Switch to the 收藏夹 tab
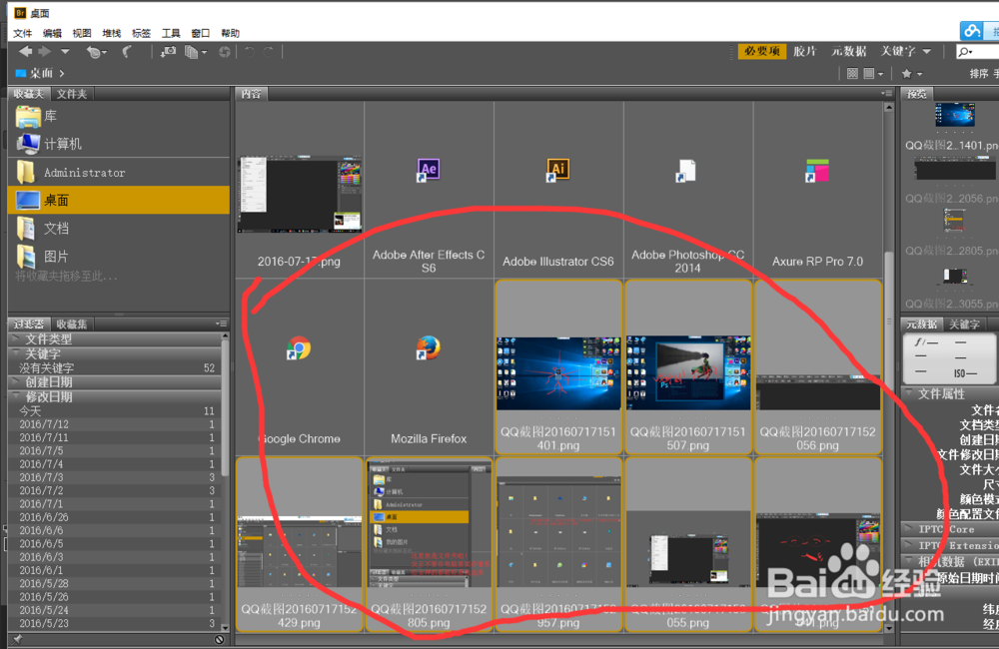The width and height of the screenshot is (999, 649). pos(29,94)
